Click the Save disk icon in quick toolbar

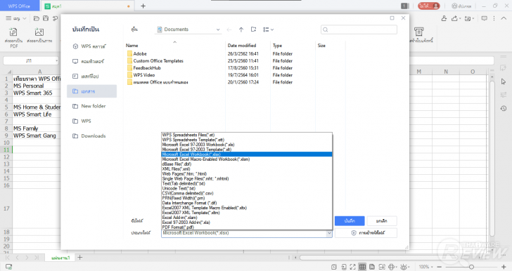point(46,18)
